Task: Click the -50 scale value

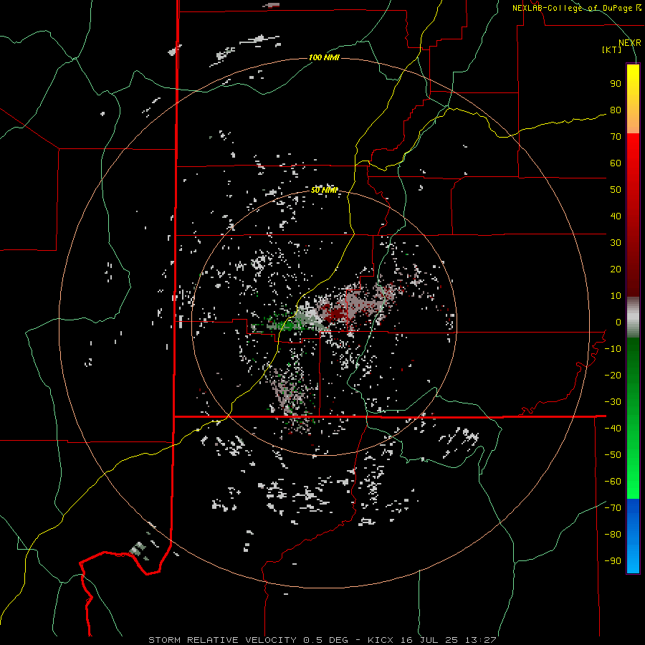Action: click(613, 455)
